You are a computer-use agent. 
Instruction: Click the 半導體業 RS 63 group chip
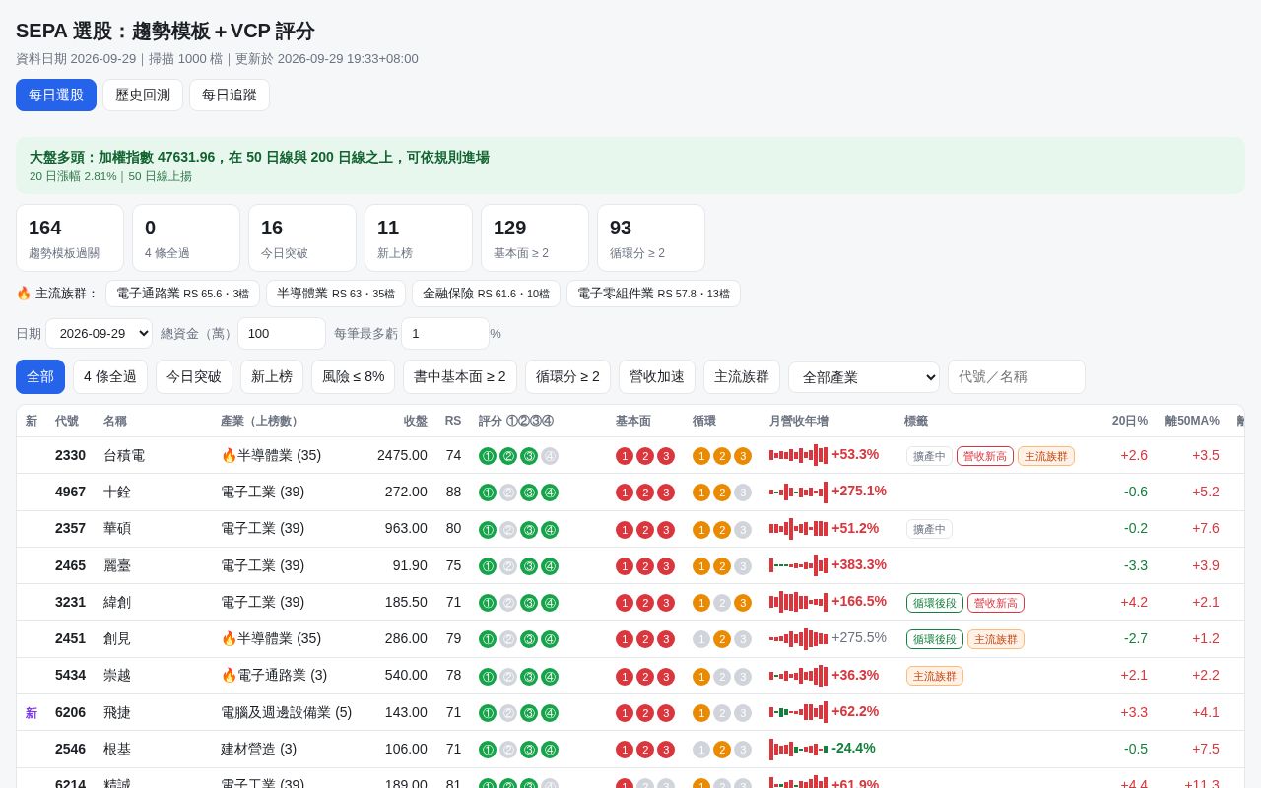(x=336, y=294)
